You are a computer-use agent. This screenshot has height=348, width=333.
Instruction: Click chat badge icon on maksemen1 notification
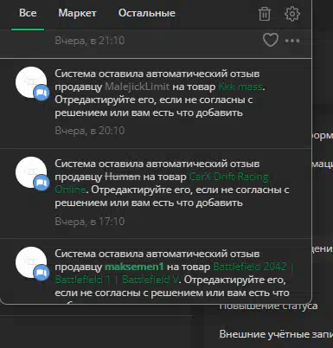[x=42, y=273]
